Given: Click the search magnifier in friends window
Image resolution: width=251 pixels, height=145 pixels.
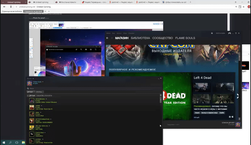Looking at the screenshot, I should pos(28,88).
